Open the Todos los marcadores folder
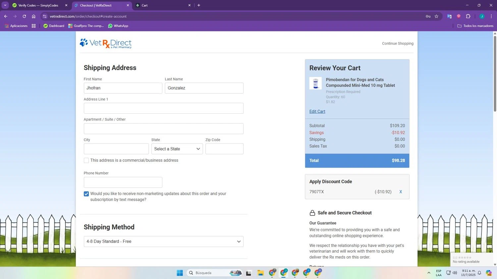 tap(475, 26)
